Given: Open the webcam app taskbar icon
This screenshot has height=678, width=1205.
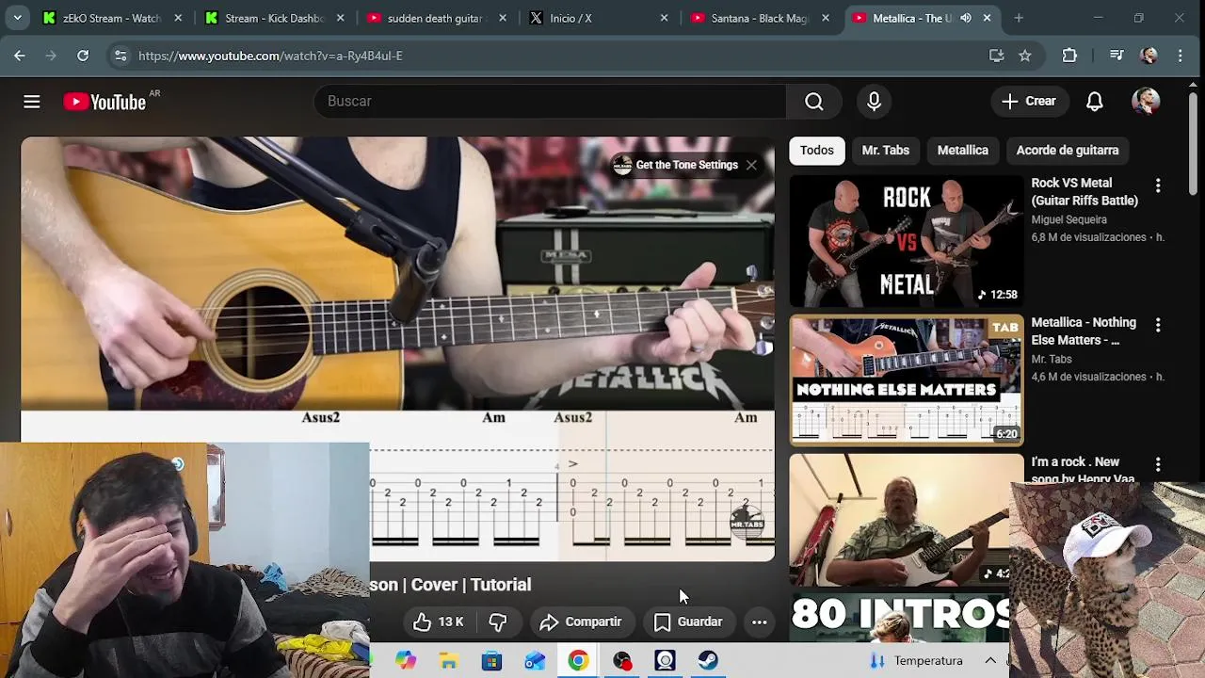Looking at the screenshot, I should click(x=666, y=661).
